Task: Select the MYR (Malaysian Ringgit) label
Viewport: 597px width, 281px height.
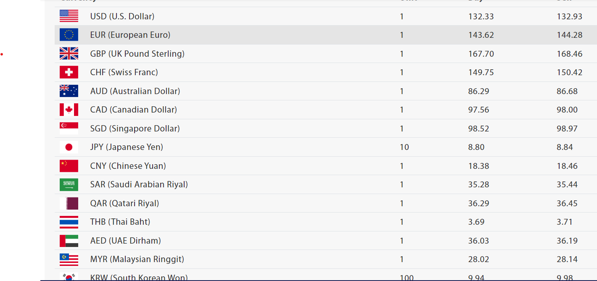Action: click(x=137, y=259)
